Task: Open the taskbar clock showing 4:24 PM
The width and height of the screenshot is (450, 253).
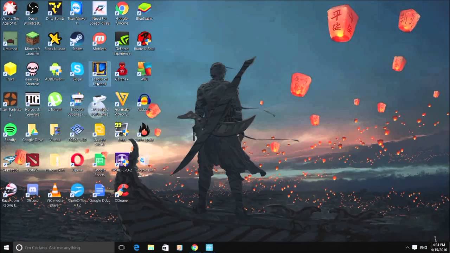Action: click(439, 247)
